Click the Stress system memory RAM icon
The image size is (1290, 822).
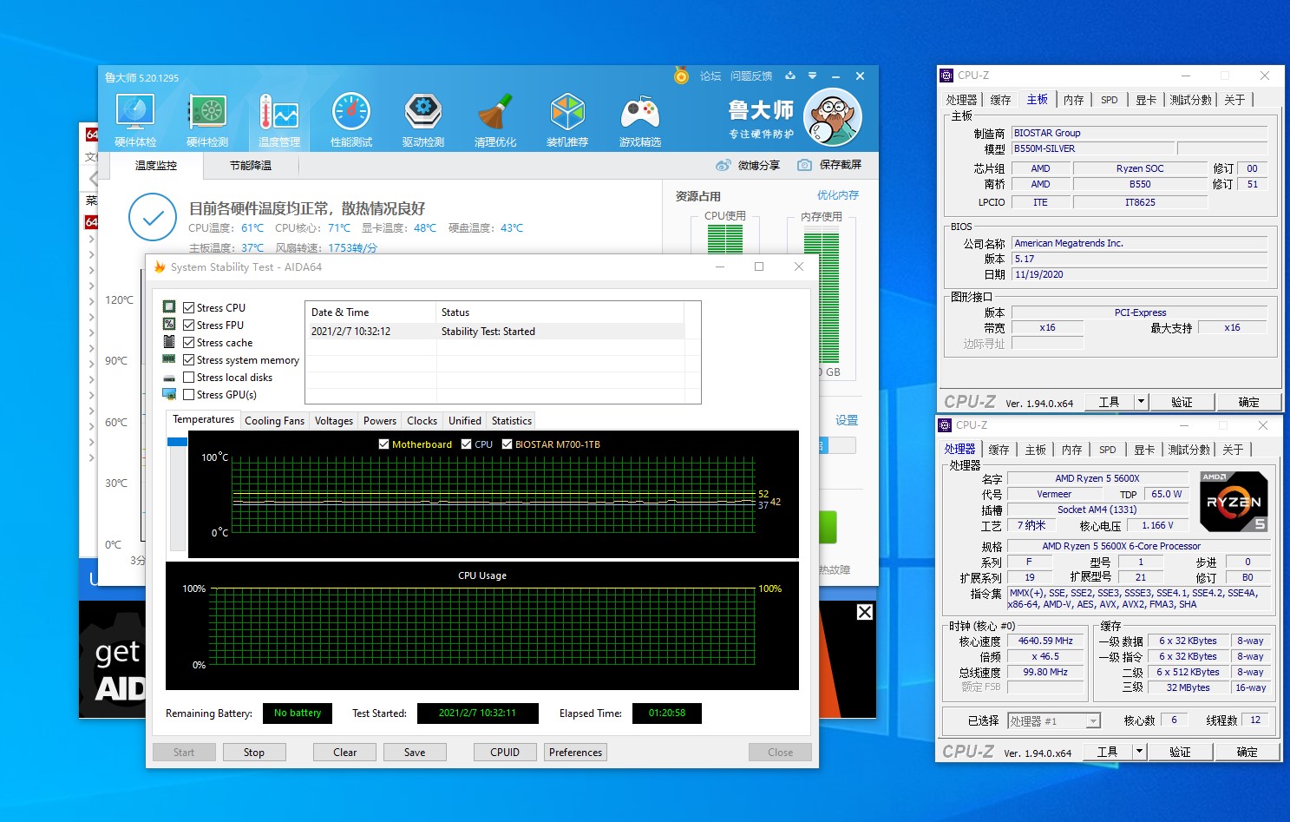169,358
